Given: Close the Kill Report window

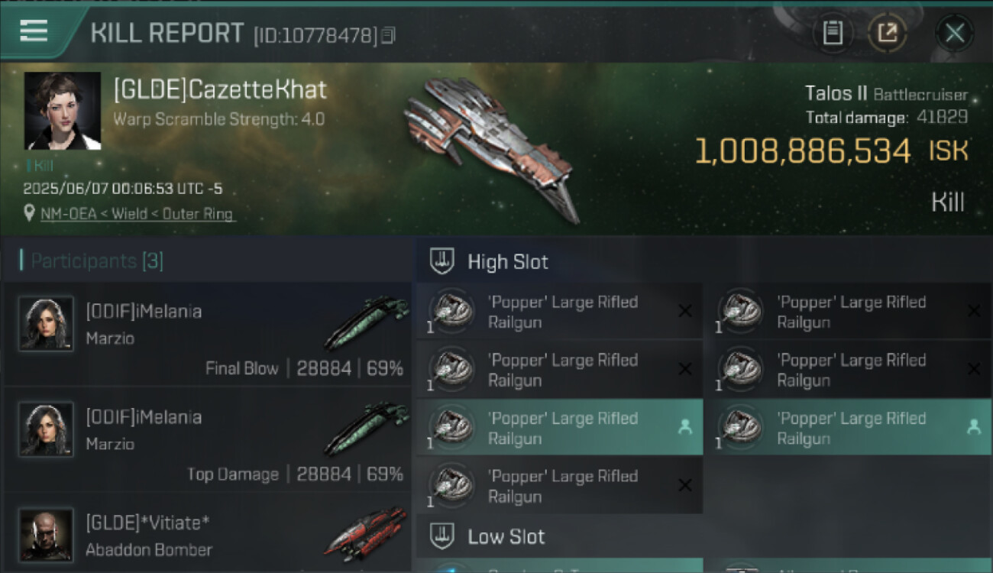Looking at the screenshot, I should pyautogui.click(x=955, y=33).
